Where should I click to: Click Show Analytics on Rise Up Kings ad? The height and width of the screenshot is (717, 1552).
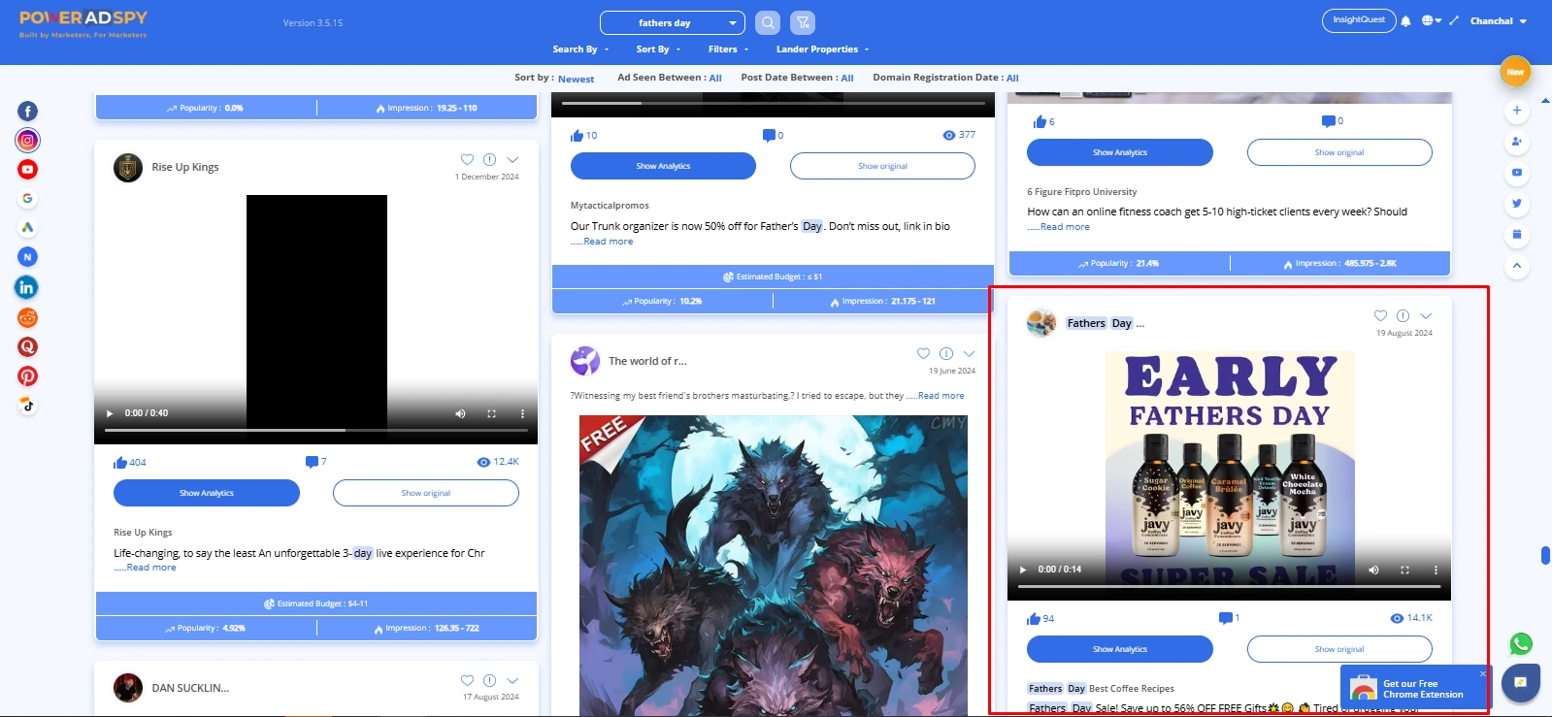[x=207, y=493]
